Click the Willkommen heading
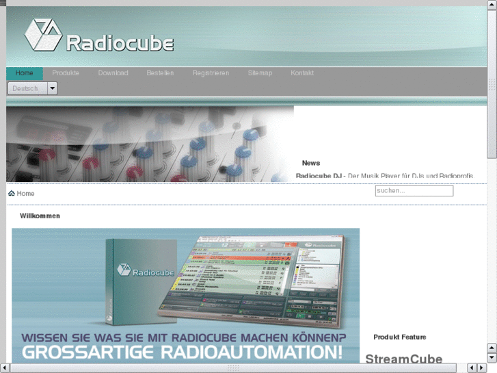Screen dimensions: 497x373 (40, 216)
